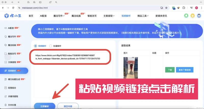This screenshot has width=204, height=109.
Task: Go to 首页 in the navigation bar
Action: coord(31,16)
